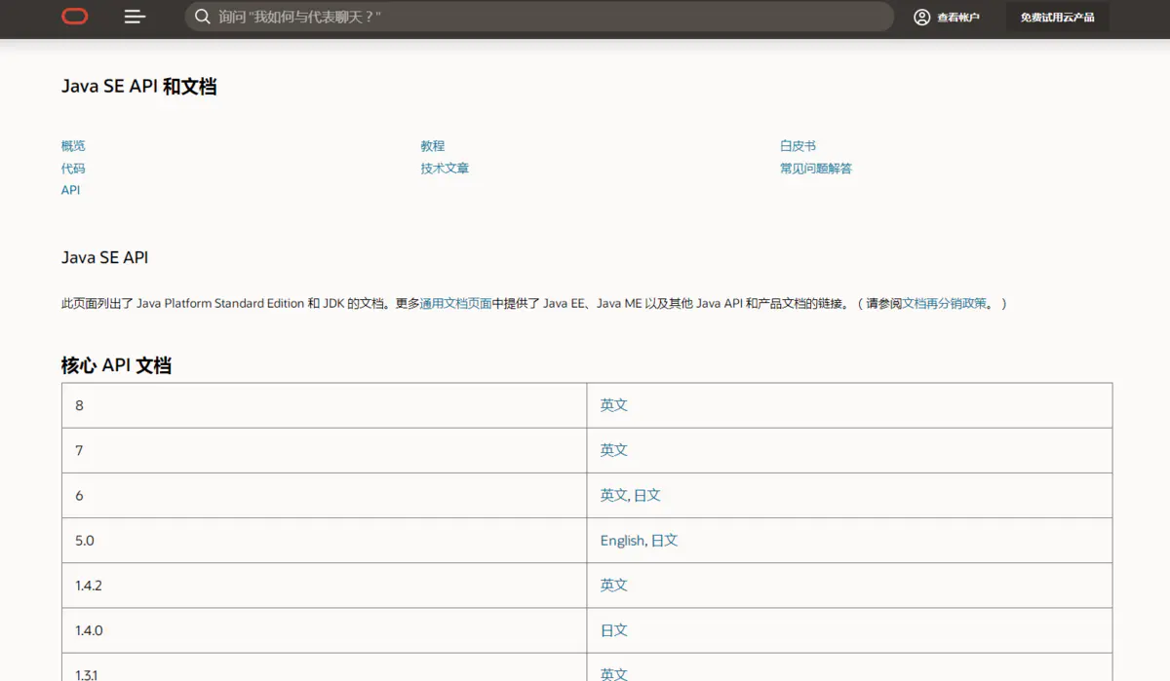The height and width of the screenshot is (681, 1170).
Task: Click the Oracle logo icon
Action: [75, 17]
